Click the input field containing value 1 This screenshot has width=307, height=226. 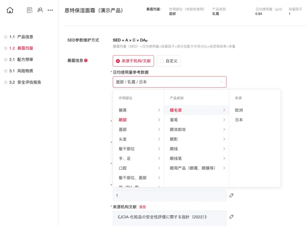pyautogui.click(x=169, y=195)
